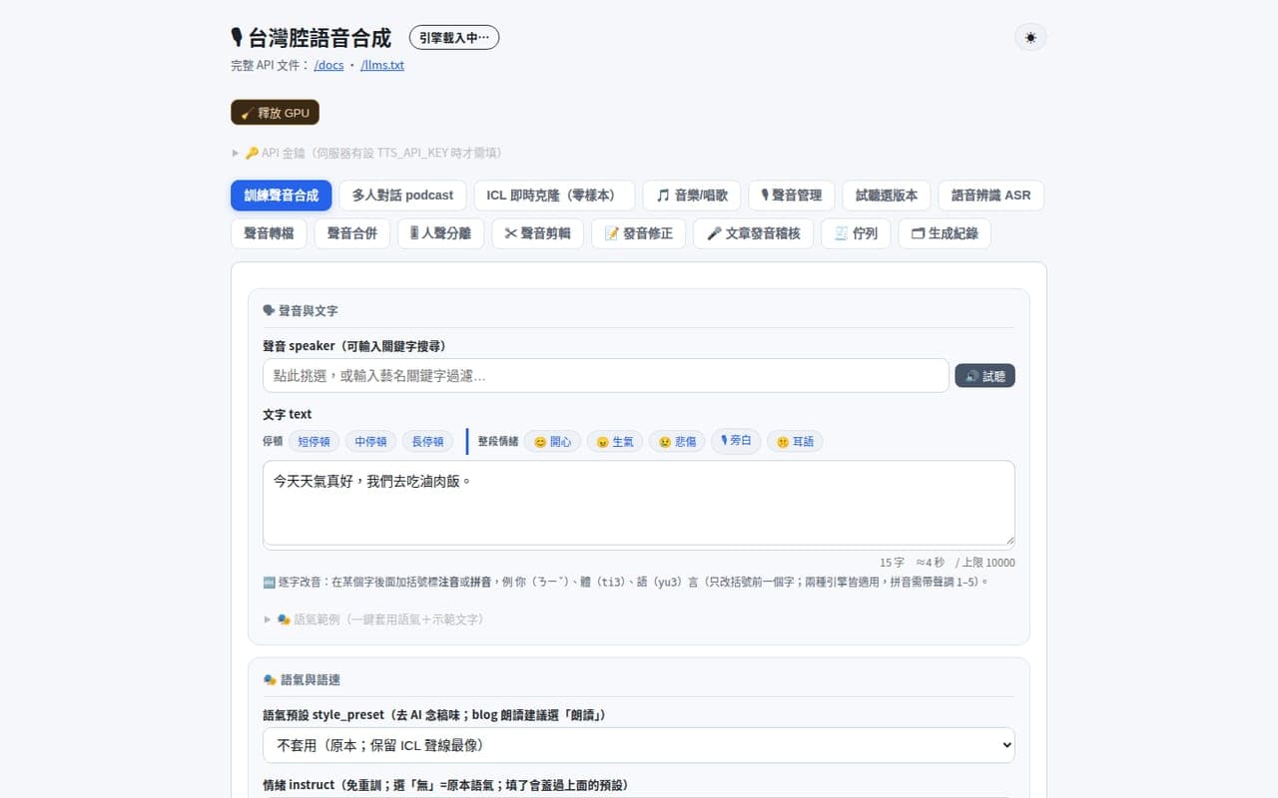1278x798 pixels.
Task: Apply the 開心 happy emotion
Action: coord(552,441)
